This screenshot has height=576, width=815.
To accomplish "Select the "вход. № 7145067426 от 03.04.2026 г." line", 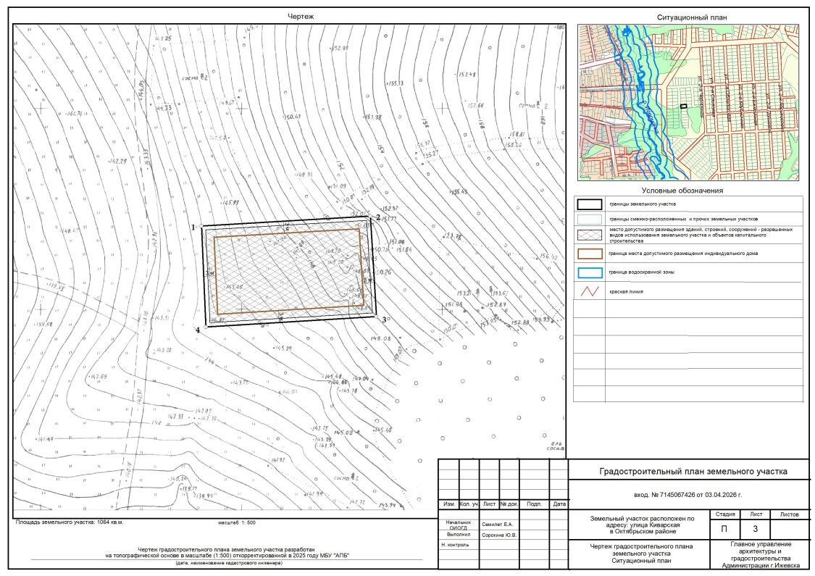I will 687,495.
